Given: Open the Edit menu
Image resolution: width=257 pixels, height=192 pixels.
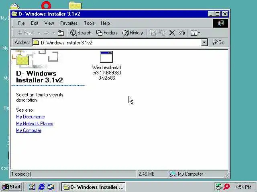Looking at the screenshot, I should 35,23.
